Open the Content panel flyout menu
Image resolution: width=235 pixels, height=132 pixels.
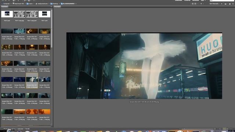51,7
